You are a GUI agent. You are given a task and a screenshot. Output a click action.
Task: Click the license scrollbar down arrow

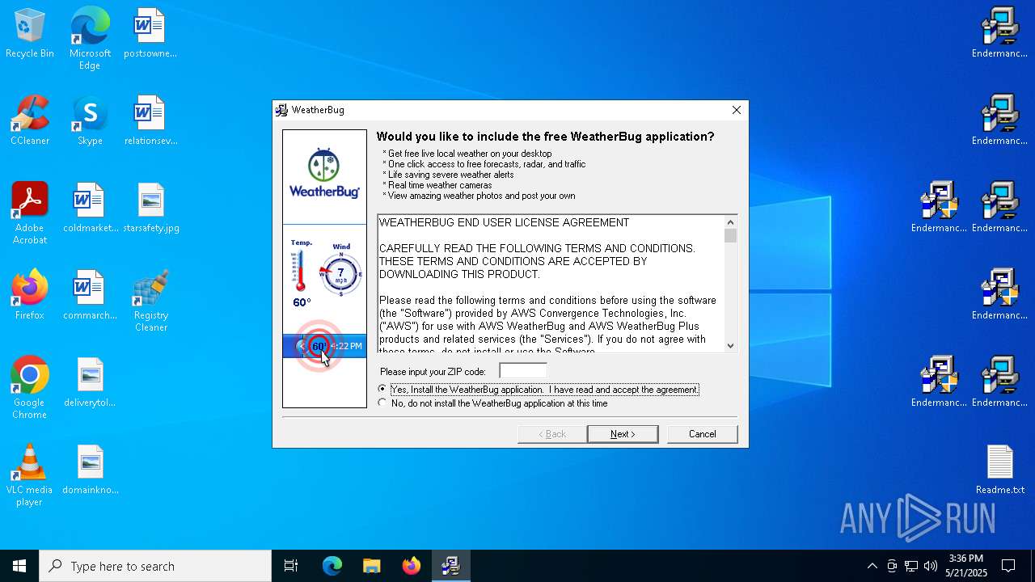[730, 345]
